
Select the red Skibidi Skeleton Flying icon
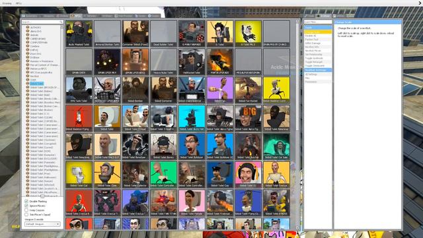[x=79, y=118]
